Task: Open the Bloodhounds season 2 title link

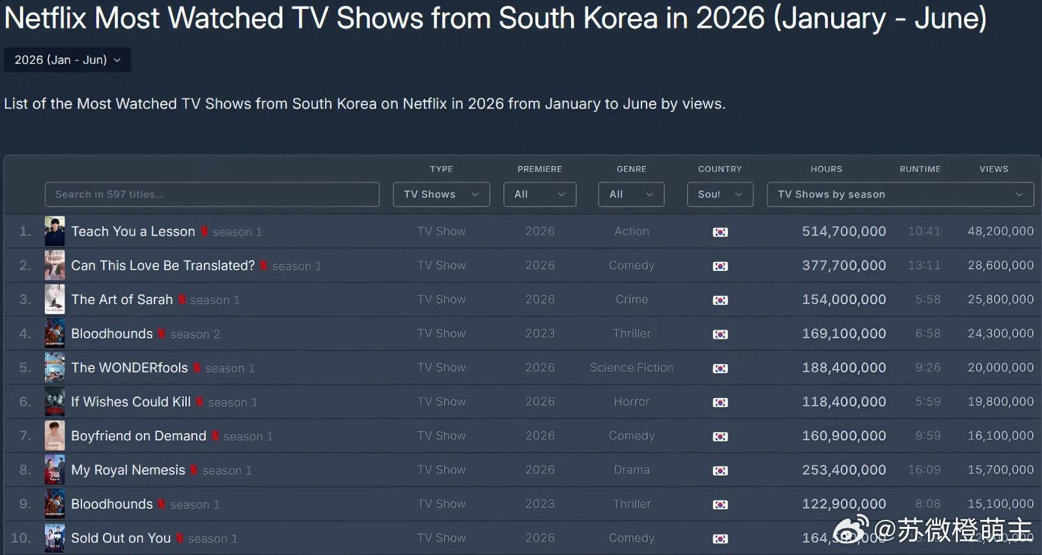Action: click(112, 334)
